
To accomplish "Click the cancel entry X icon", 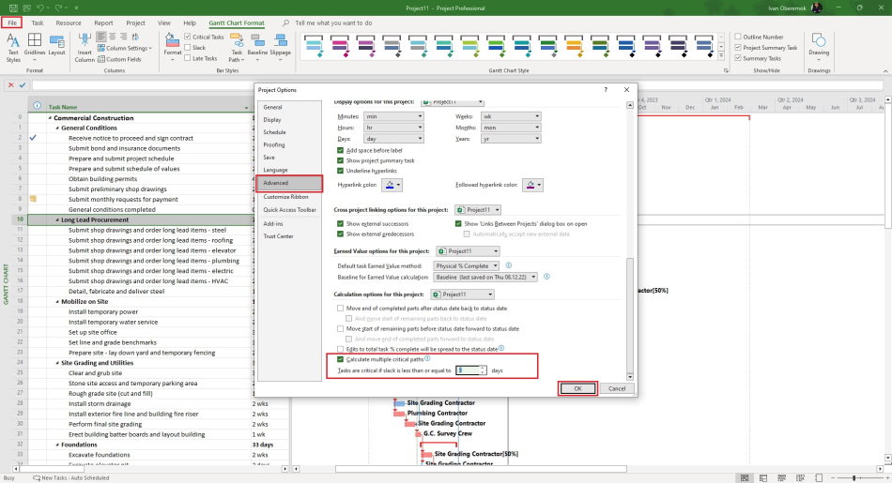I will (10, 84).
